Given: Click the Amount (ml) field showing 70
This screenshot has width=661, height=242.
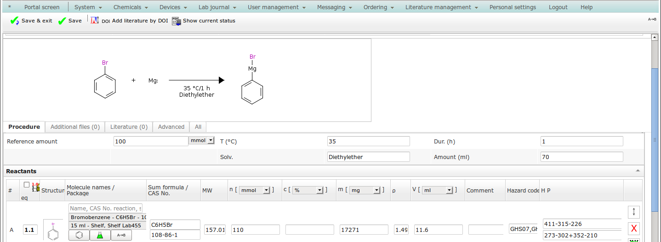Looking at the screenshot, I should pyautogui.click(x=581, y=157).
